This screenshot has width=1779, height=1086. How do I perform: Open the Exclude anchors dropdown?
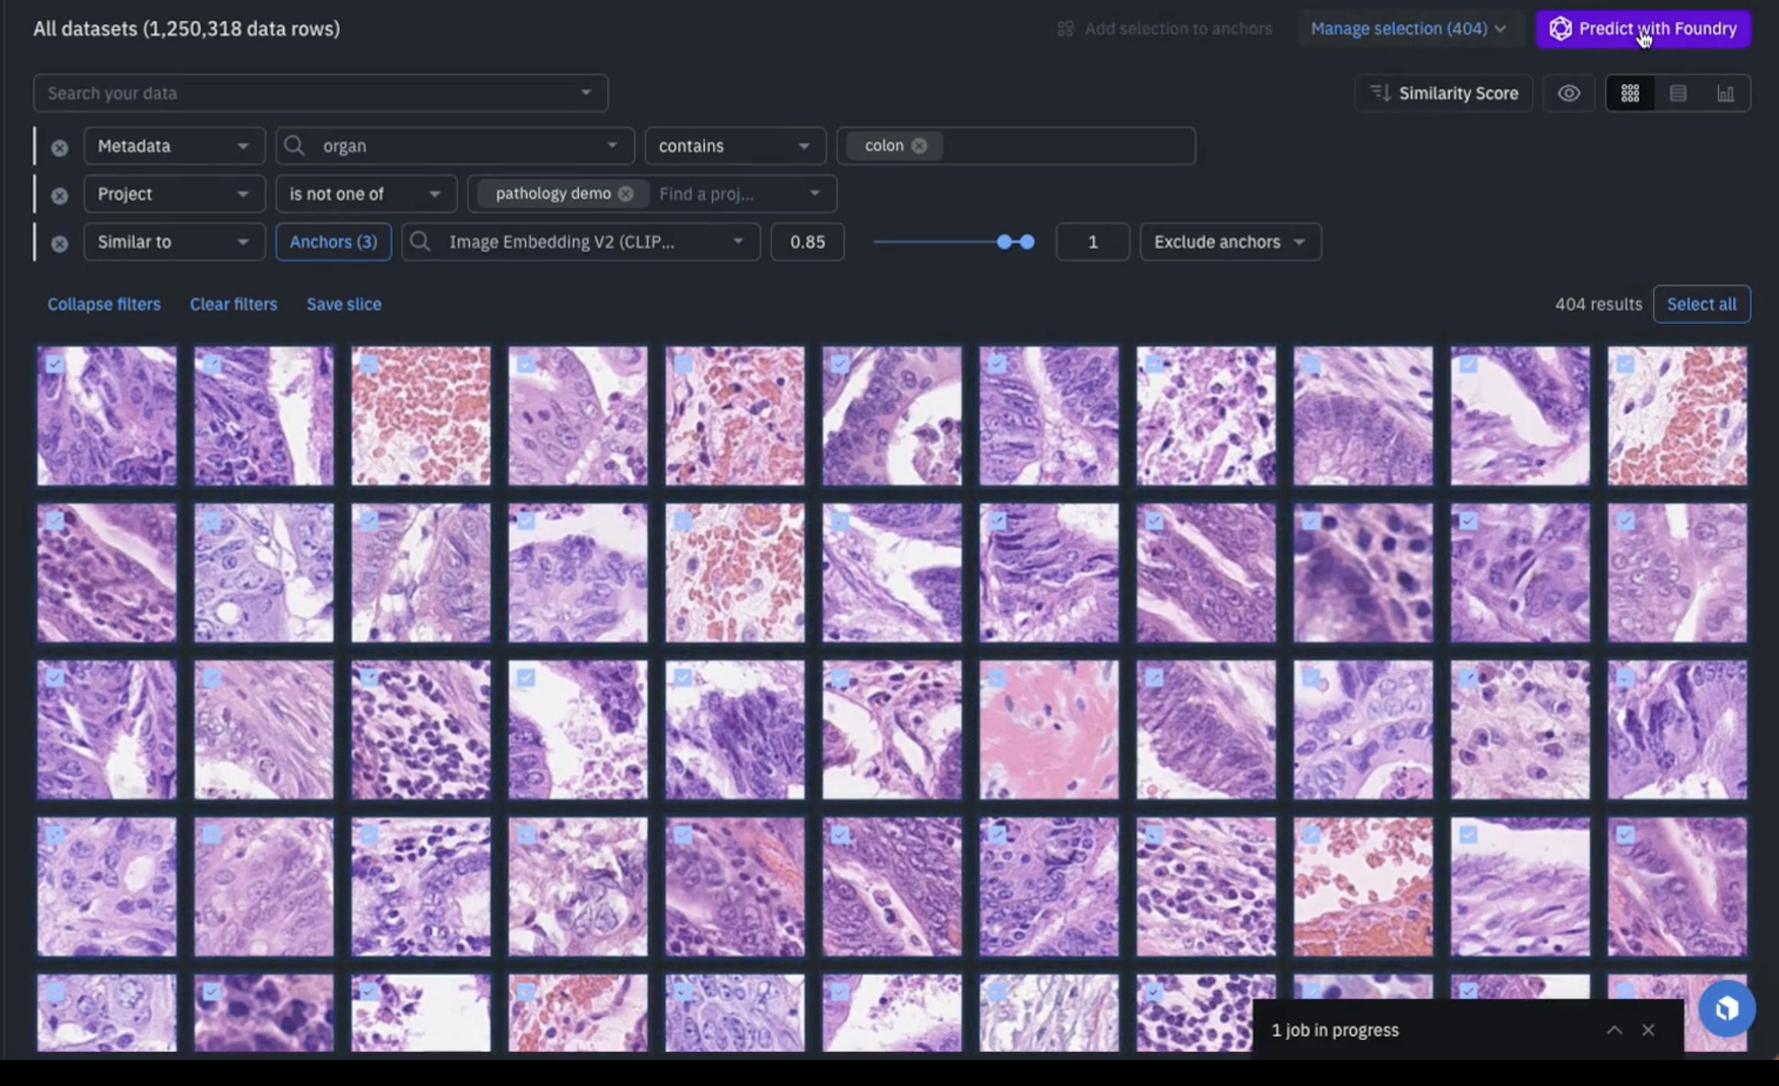point(1229,242)
